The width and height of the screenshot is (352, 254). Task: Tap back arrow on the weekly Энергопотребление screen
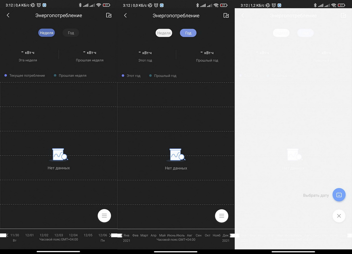[x=8, y=15]
